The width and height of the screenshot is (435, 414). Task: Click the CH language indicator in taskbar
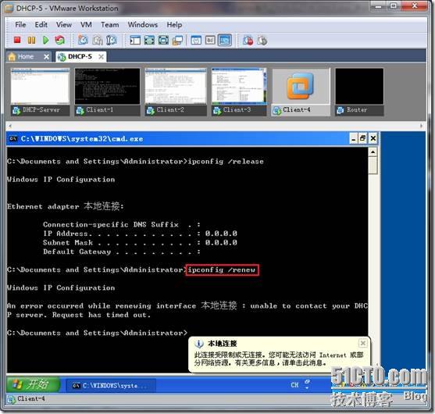click(294, 385)
